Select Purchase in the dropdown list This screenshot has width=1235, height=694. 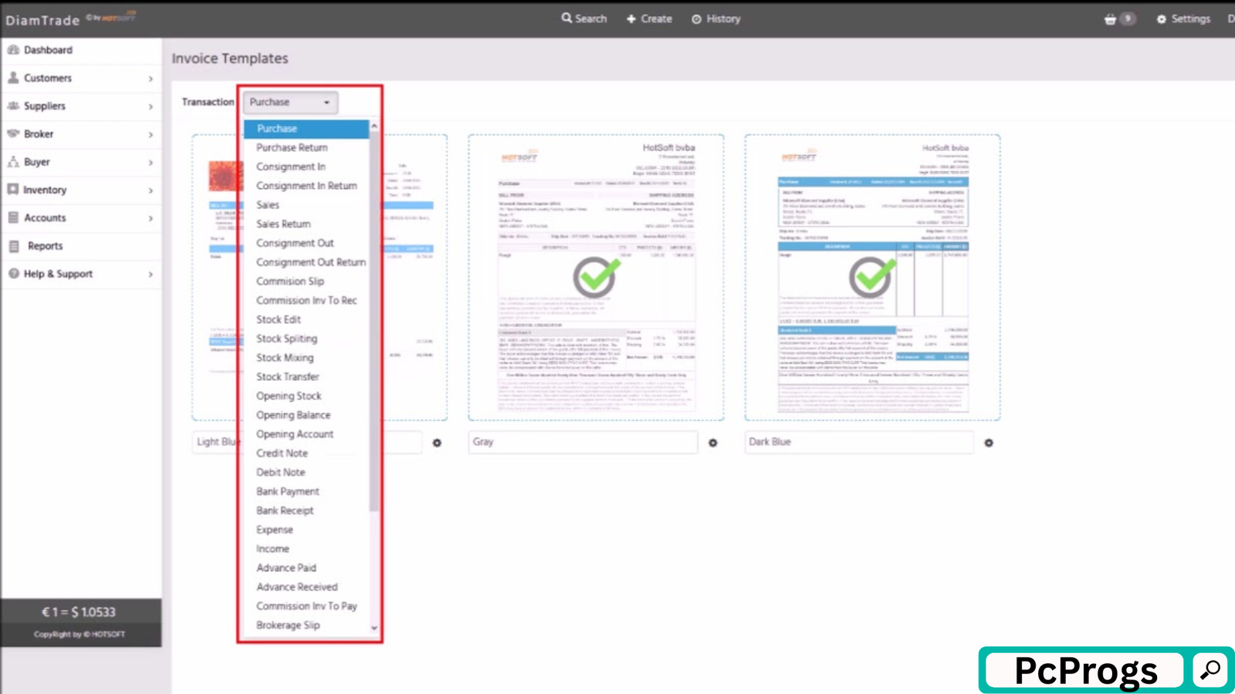pos(306,129)
